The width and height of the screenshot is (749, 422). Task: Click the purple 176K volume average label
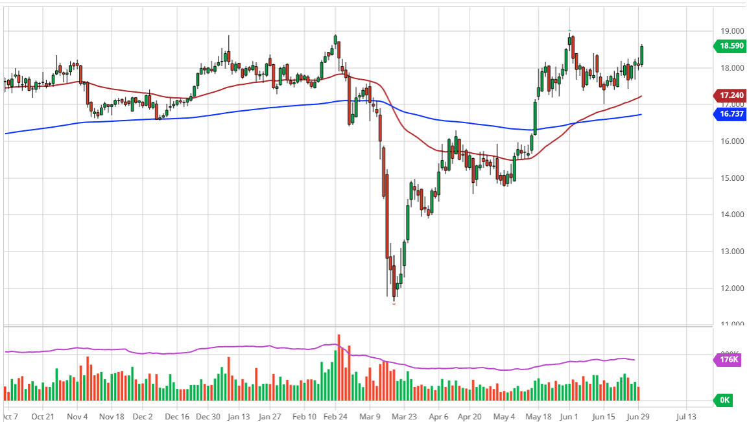tap(729, 359)
